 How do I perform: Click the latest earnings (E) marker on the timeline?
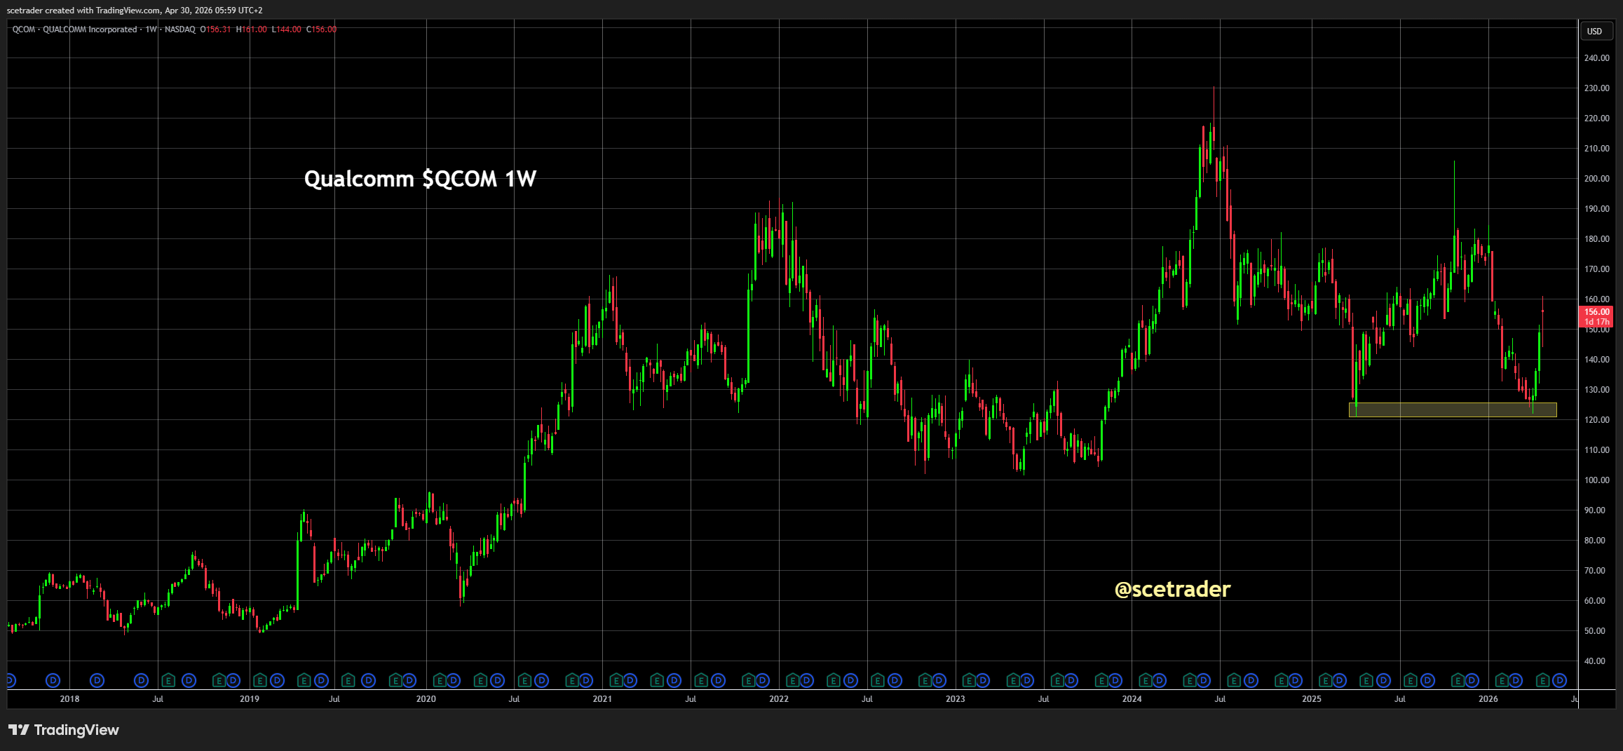click(x=1542, y=680)
